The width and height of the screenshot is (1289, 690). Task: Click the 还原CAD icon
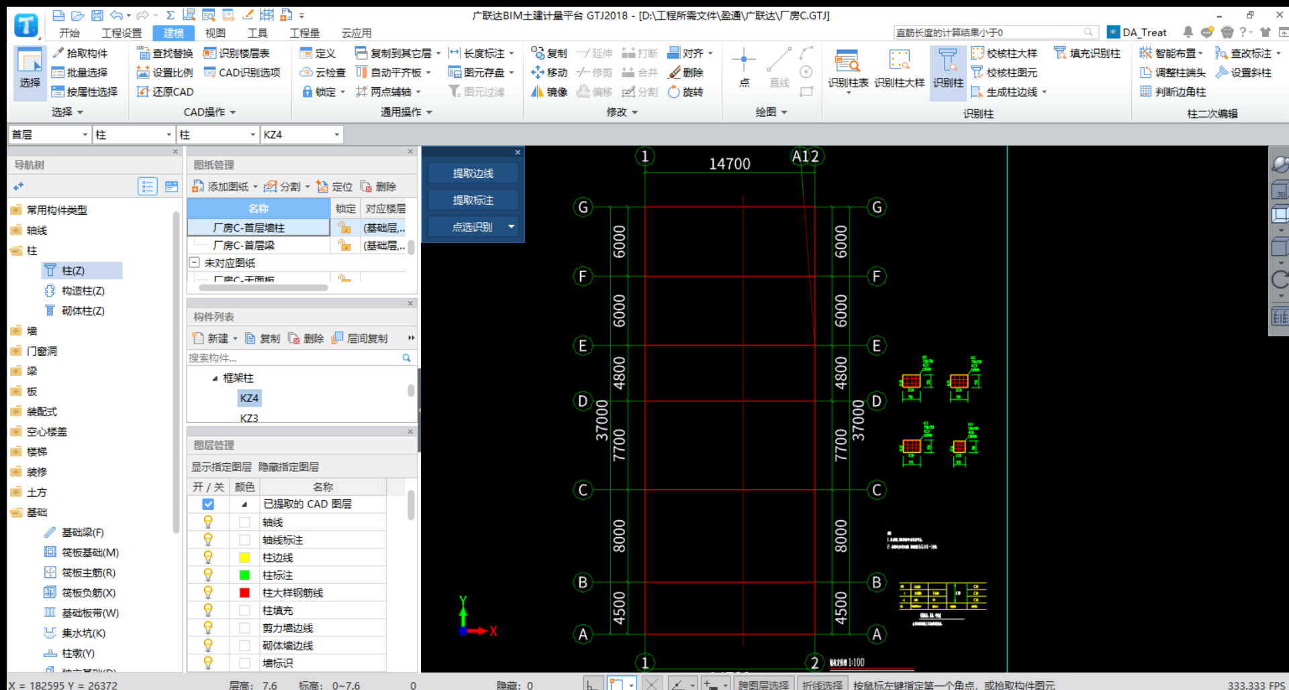pos(165,92)
